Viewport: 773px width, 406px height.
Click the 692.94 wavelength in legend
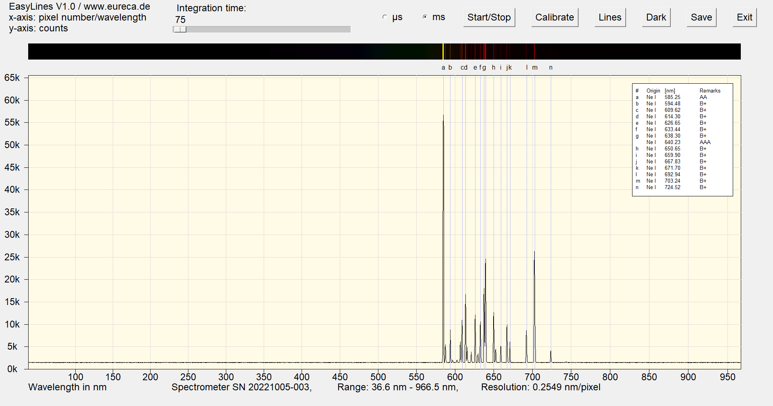pyautogui.click(x=672, y=175)
